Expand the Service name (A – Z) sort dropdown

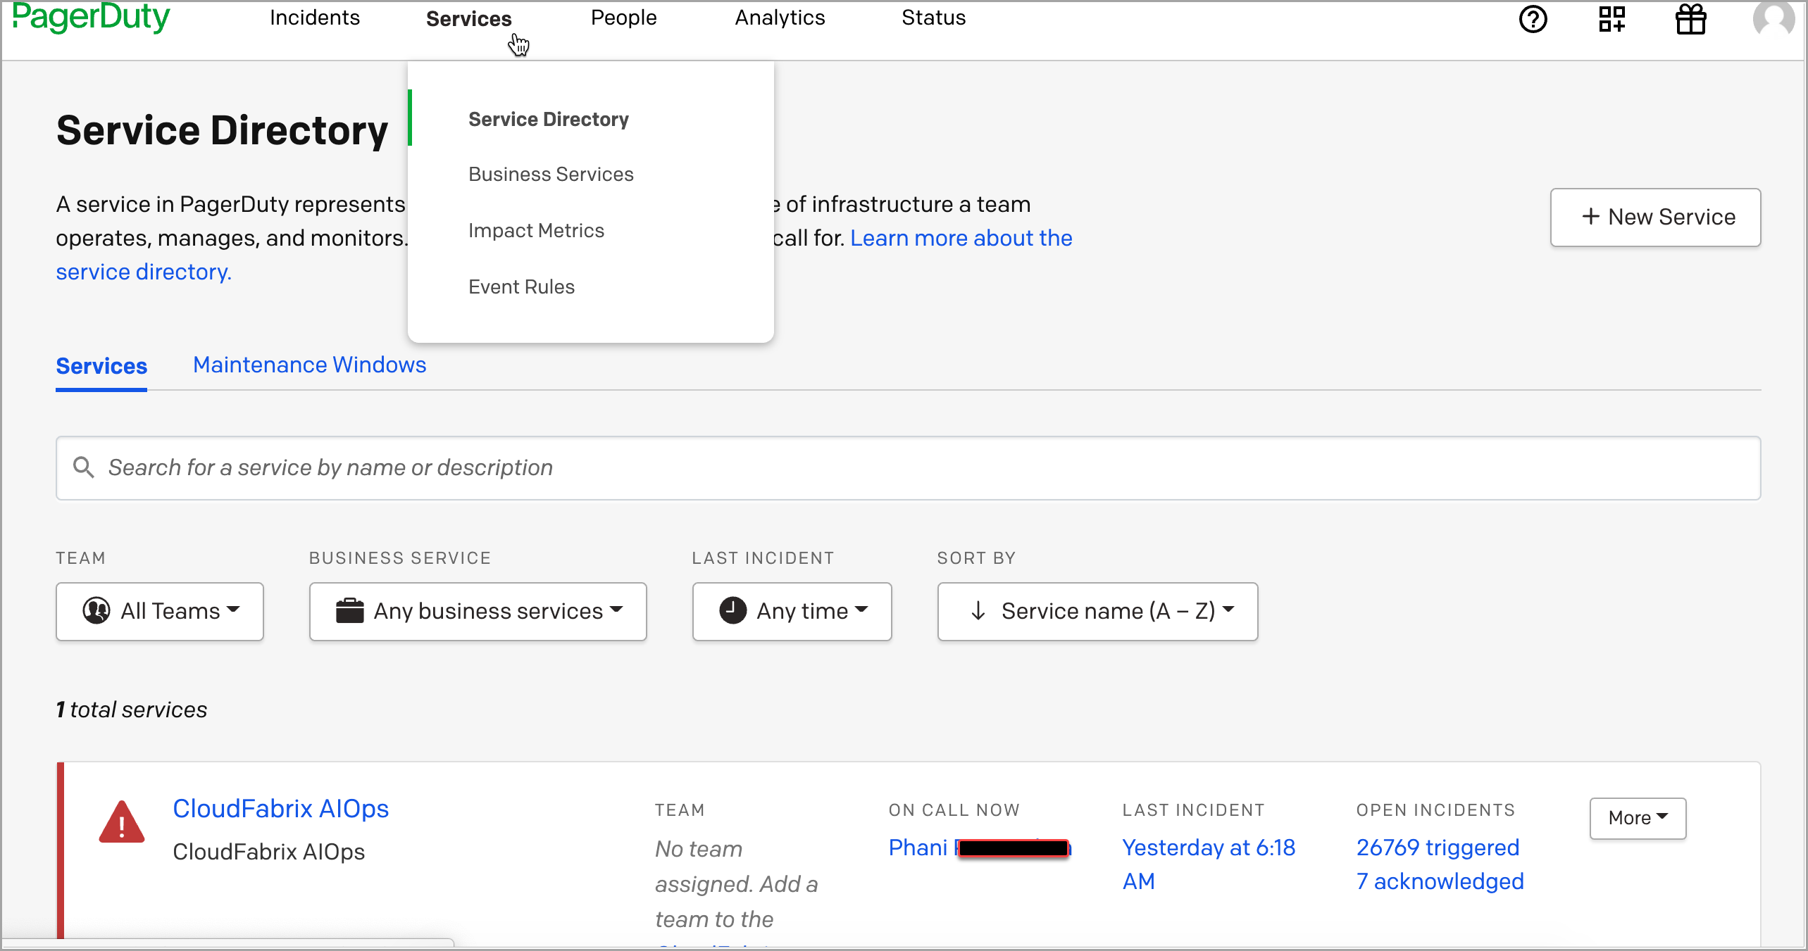click(1097, 611)
